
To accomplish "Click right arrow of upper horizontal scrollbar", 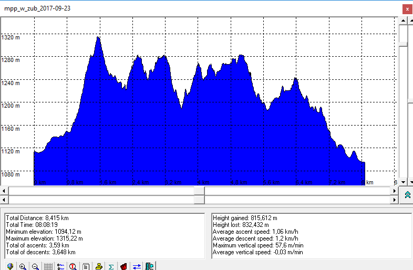I will [395, 191].
